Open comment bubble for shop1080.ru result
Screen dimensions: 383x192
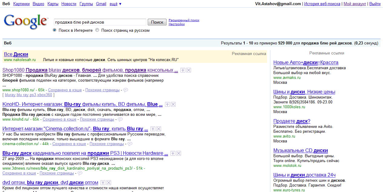126,90
